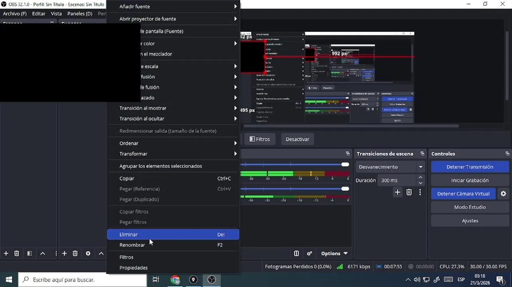Select the OBS Studio taskbar icon
The width and height of the screenshot is (512, 287).
click(x=212, y=280)
